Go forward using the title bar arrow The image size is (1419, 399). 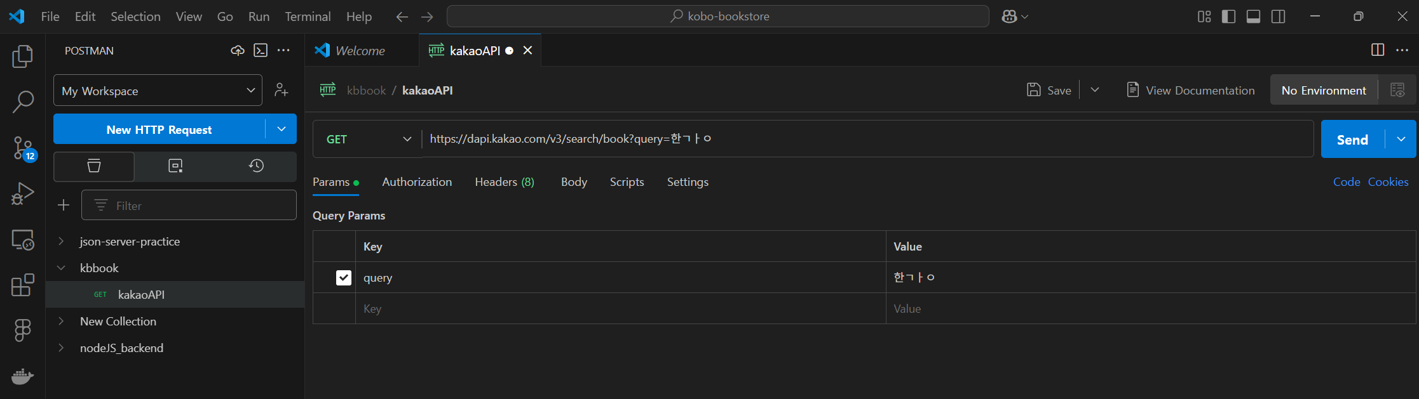(427, 16)
